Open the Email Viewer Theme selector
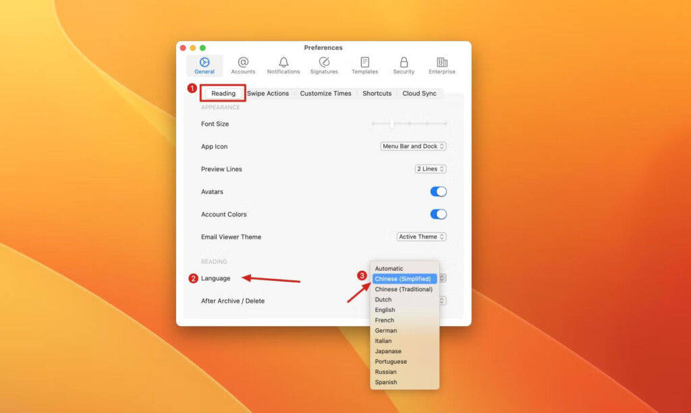 [x=420, y=236]
